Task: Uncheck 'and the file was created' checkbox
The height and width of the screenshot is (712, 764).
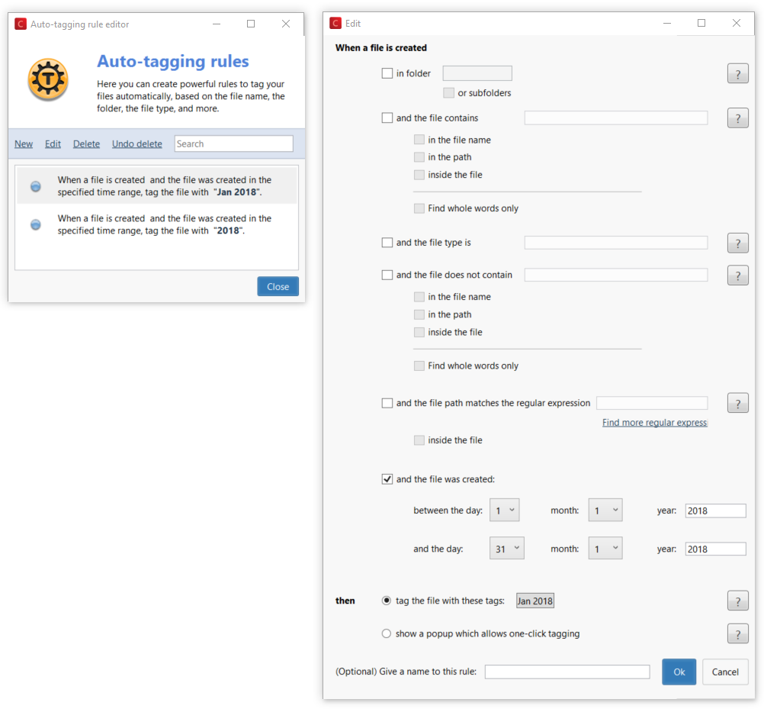Action: 387,479
